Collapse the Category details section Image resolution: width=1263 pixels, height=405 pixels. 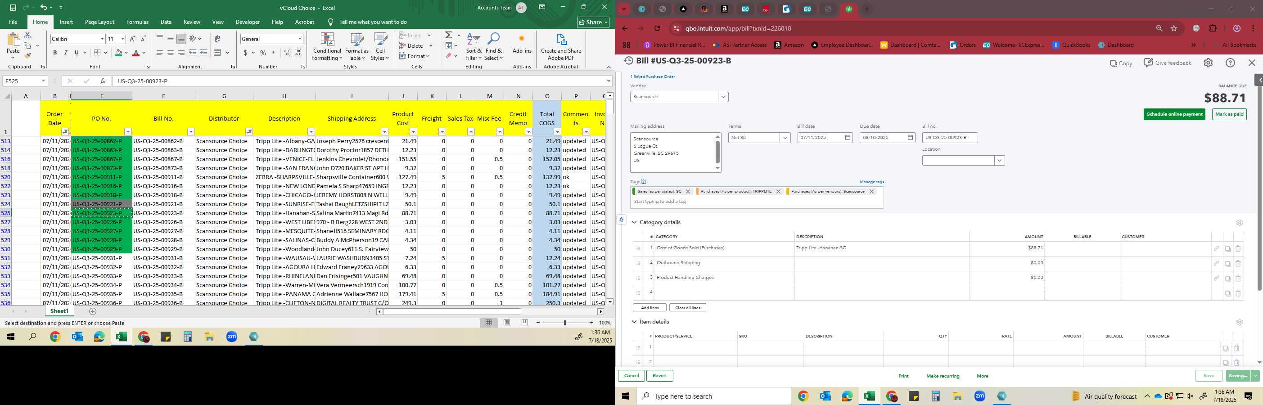[634, 223]
